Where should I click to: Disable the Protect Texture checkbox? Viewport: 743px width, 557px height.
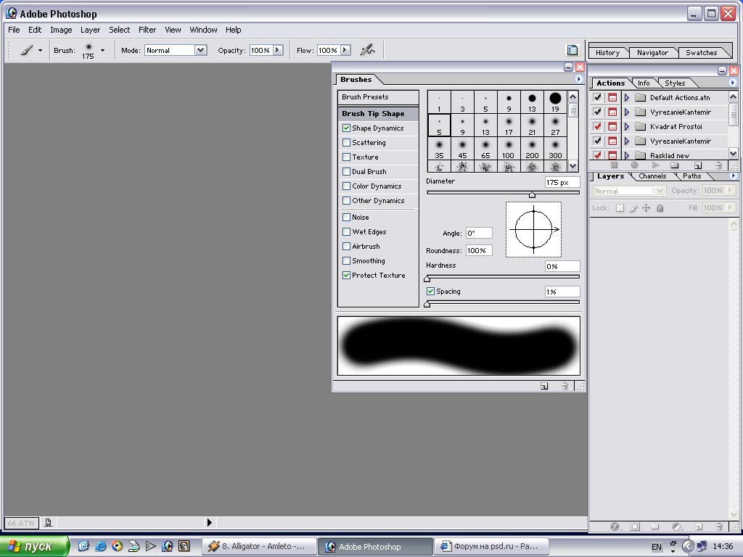[346, 275]
